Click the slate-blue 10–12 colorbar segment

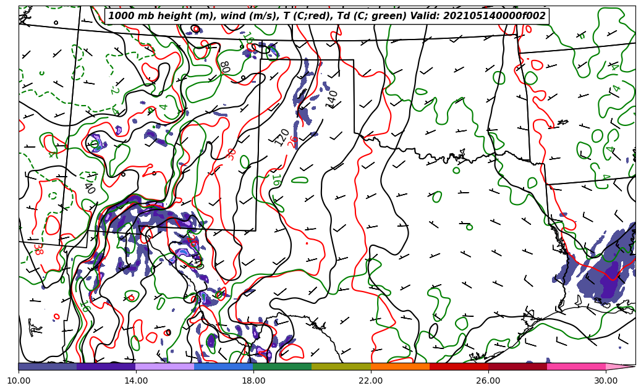[x=48, y=366]
